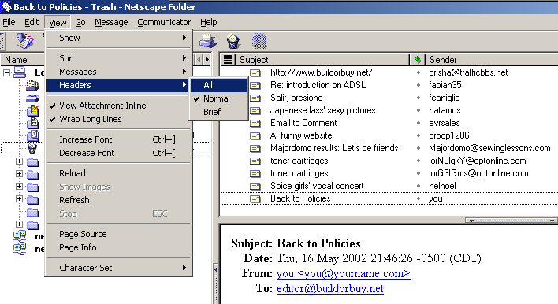Collapse the Local Mail tree node

coord(6,73)
